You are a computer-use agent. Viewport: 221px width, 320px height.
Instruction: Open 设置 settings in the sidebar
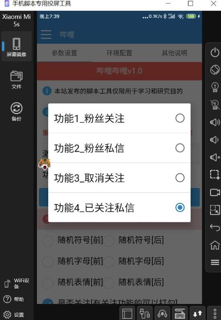[x=14, y=315]
